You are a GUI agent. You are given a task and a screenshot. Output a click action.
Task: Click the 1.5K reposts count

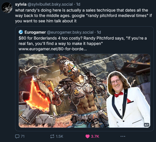coord(60,136)
